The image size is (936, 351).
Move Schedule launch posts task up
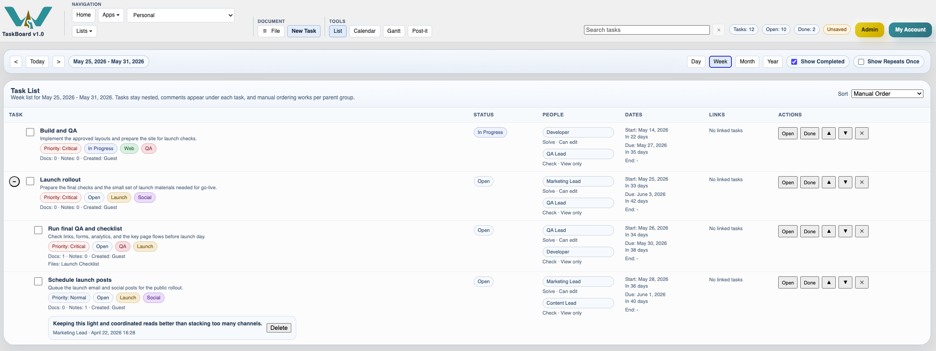click(x=829, y=283)
